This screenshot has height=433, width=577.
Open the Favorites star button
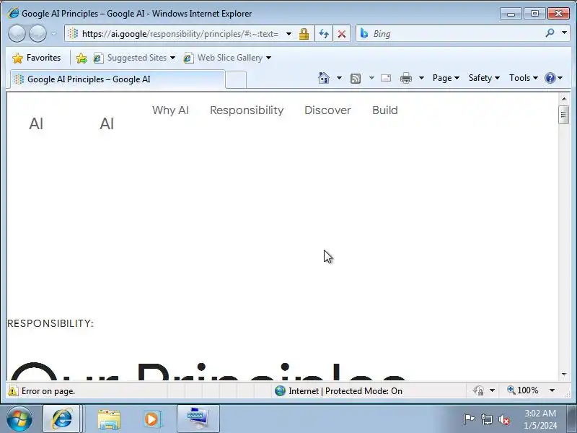click(x=37, y=58)
